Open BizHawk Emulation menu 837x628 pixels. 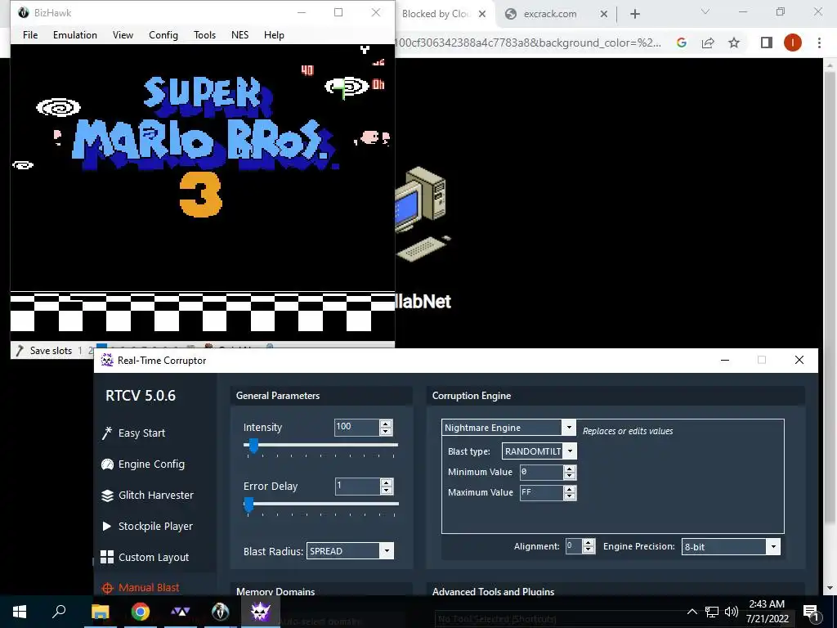[x=74, y=34]
